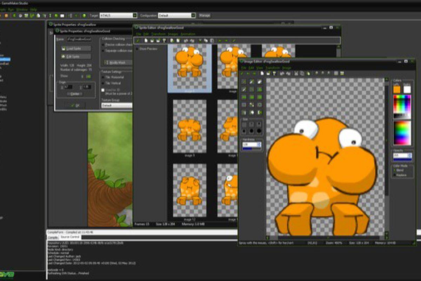Select the Rounded Rectangle tool in Image Editor

point(260,97)
